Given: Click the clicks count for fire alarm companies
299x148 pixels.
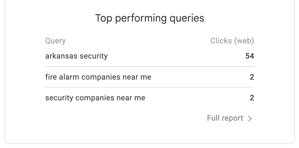Looking at the screenshot, I should coord(252,77).
